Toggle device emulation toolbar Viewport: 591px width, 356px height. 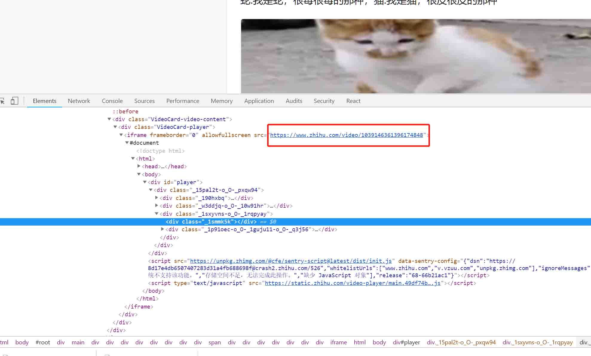(14, 100)
